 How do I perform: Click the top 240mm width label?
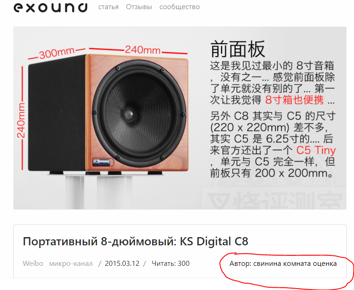tap(143, 50)
